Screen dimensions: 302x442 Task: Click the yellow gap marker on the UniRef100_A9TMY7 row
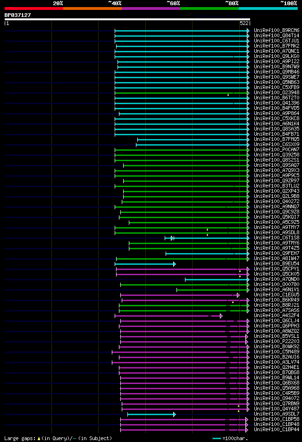click(x=208, y=229)
